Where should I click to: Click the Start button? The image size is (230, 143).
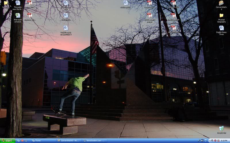coord(7,141)
